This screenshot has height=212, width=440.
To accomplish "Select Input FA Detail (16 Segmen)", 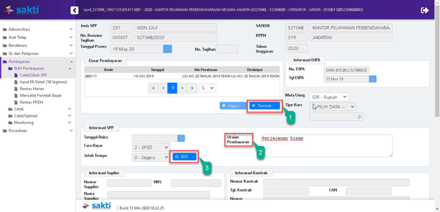I will (x=43, y=82).
